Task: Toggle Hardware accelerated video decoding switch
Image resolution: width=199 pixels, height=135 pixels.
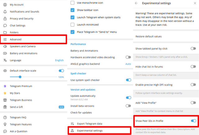Action: point(128,57)
